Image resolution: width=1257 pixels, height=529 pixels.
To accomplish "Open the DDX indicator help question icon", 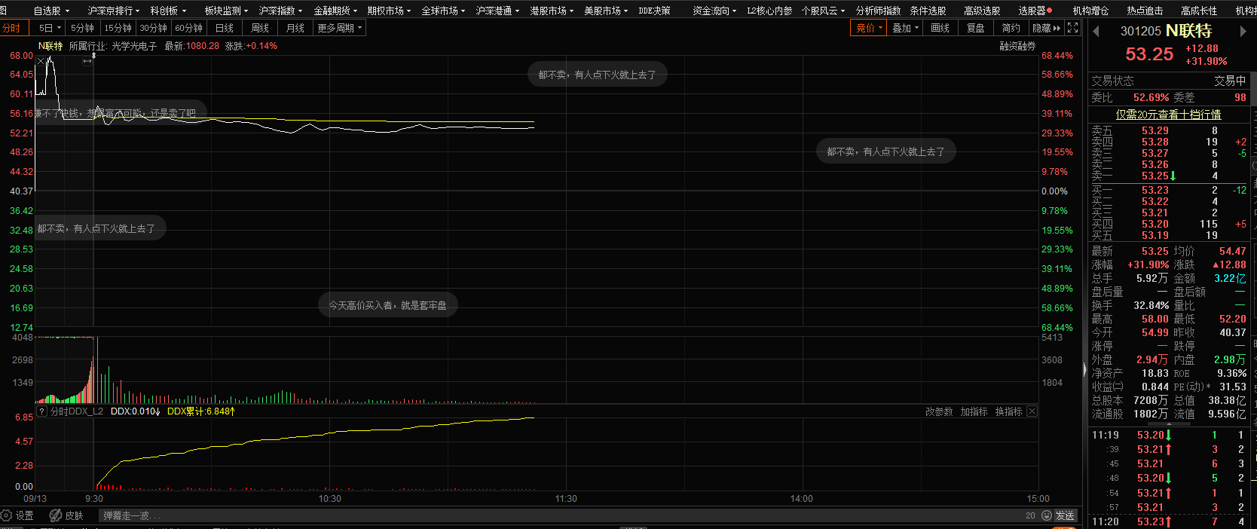I will click(x=42, y=411).
